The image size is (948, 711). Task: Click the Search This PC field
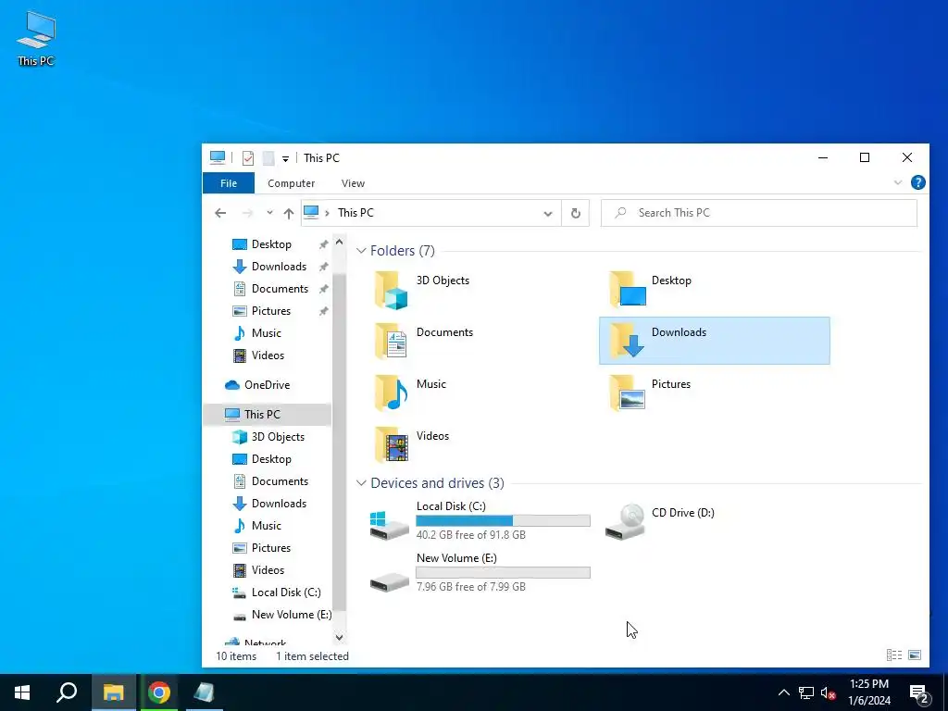(759, 213)
